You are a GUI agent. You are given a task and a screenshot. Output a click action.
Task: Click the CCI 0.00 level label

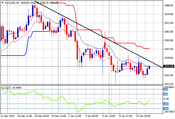click(x=167, y=99)
